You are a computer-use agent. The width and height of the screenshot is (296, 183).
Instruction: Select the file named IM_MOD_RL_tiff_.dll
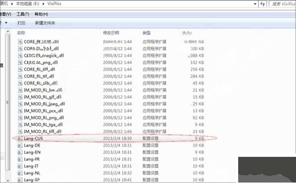(x=42, y=132)
